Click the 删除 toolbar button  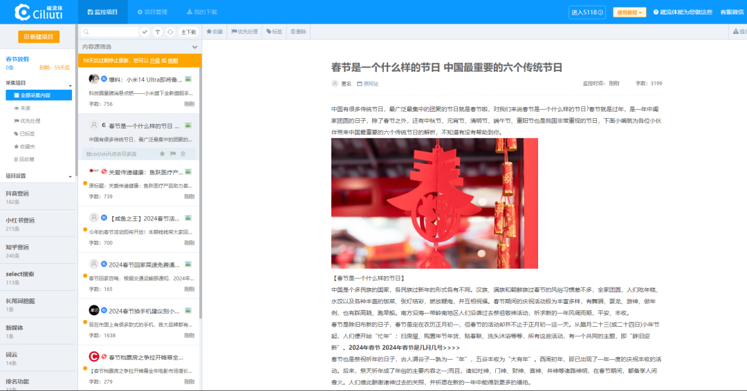pos(298,31)
